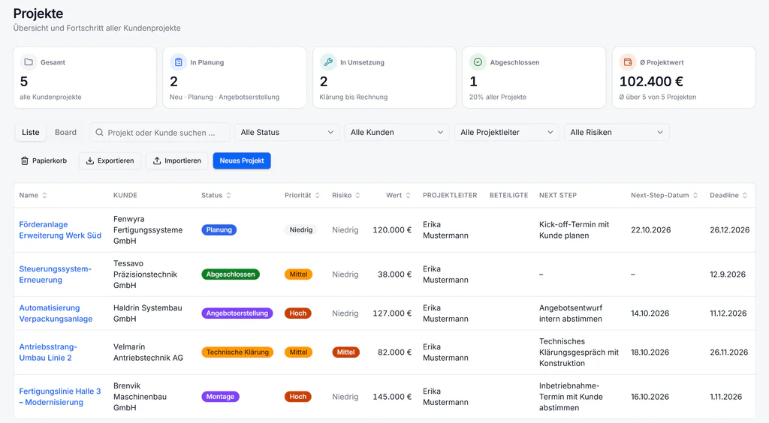Click the BETEILIGTE column header

[x=508, y=195]
